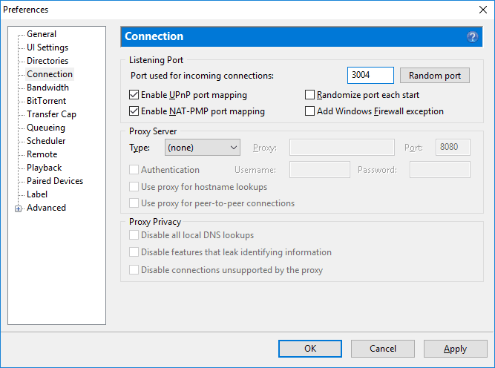Open BitTorrent preferences page
This screenshot has height=368, width=495.
(46, 101)
